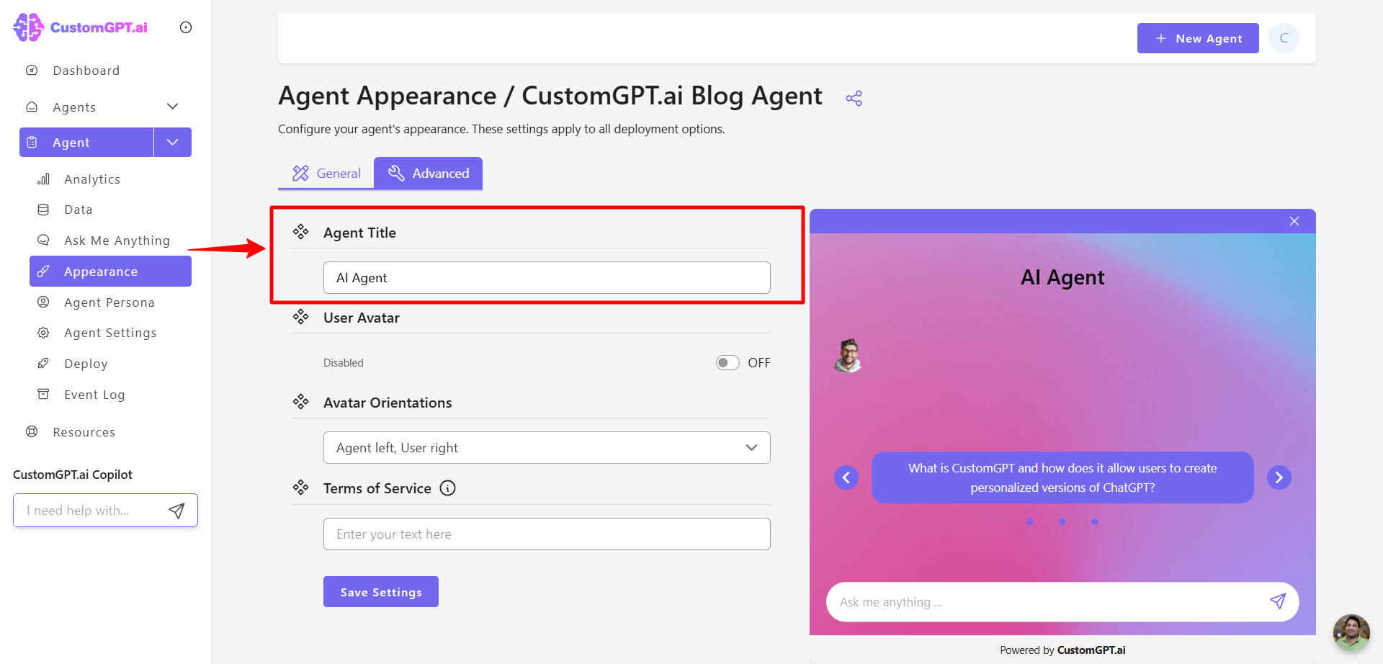
Task: Show previous suggested question in preview
Action: coord(846,477)
